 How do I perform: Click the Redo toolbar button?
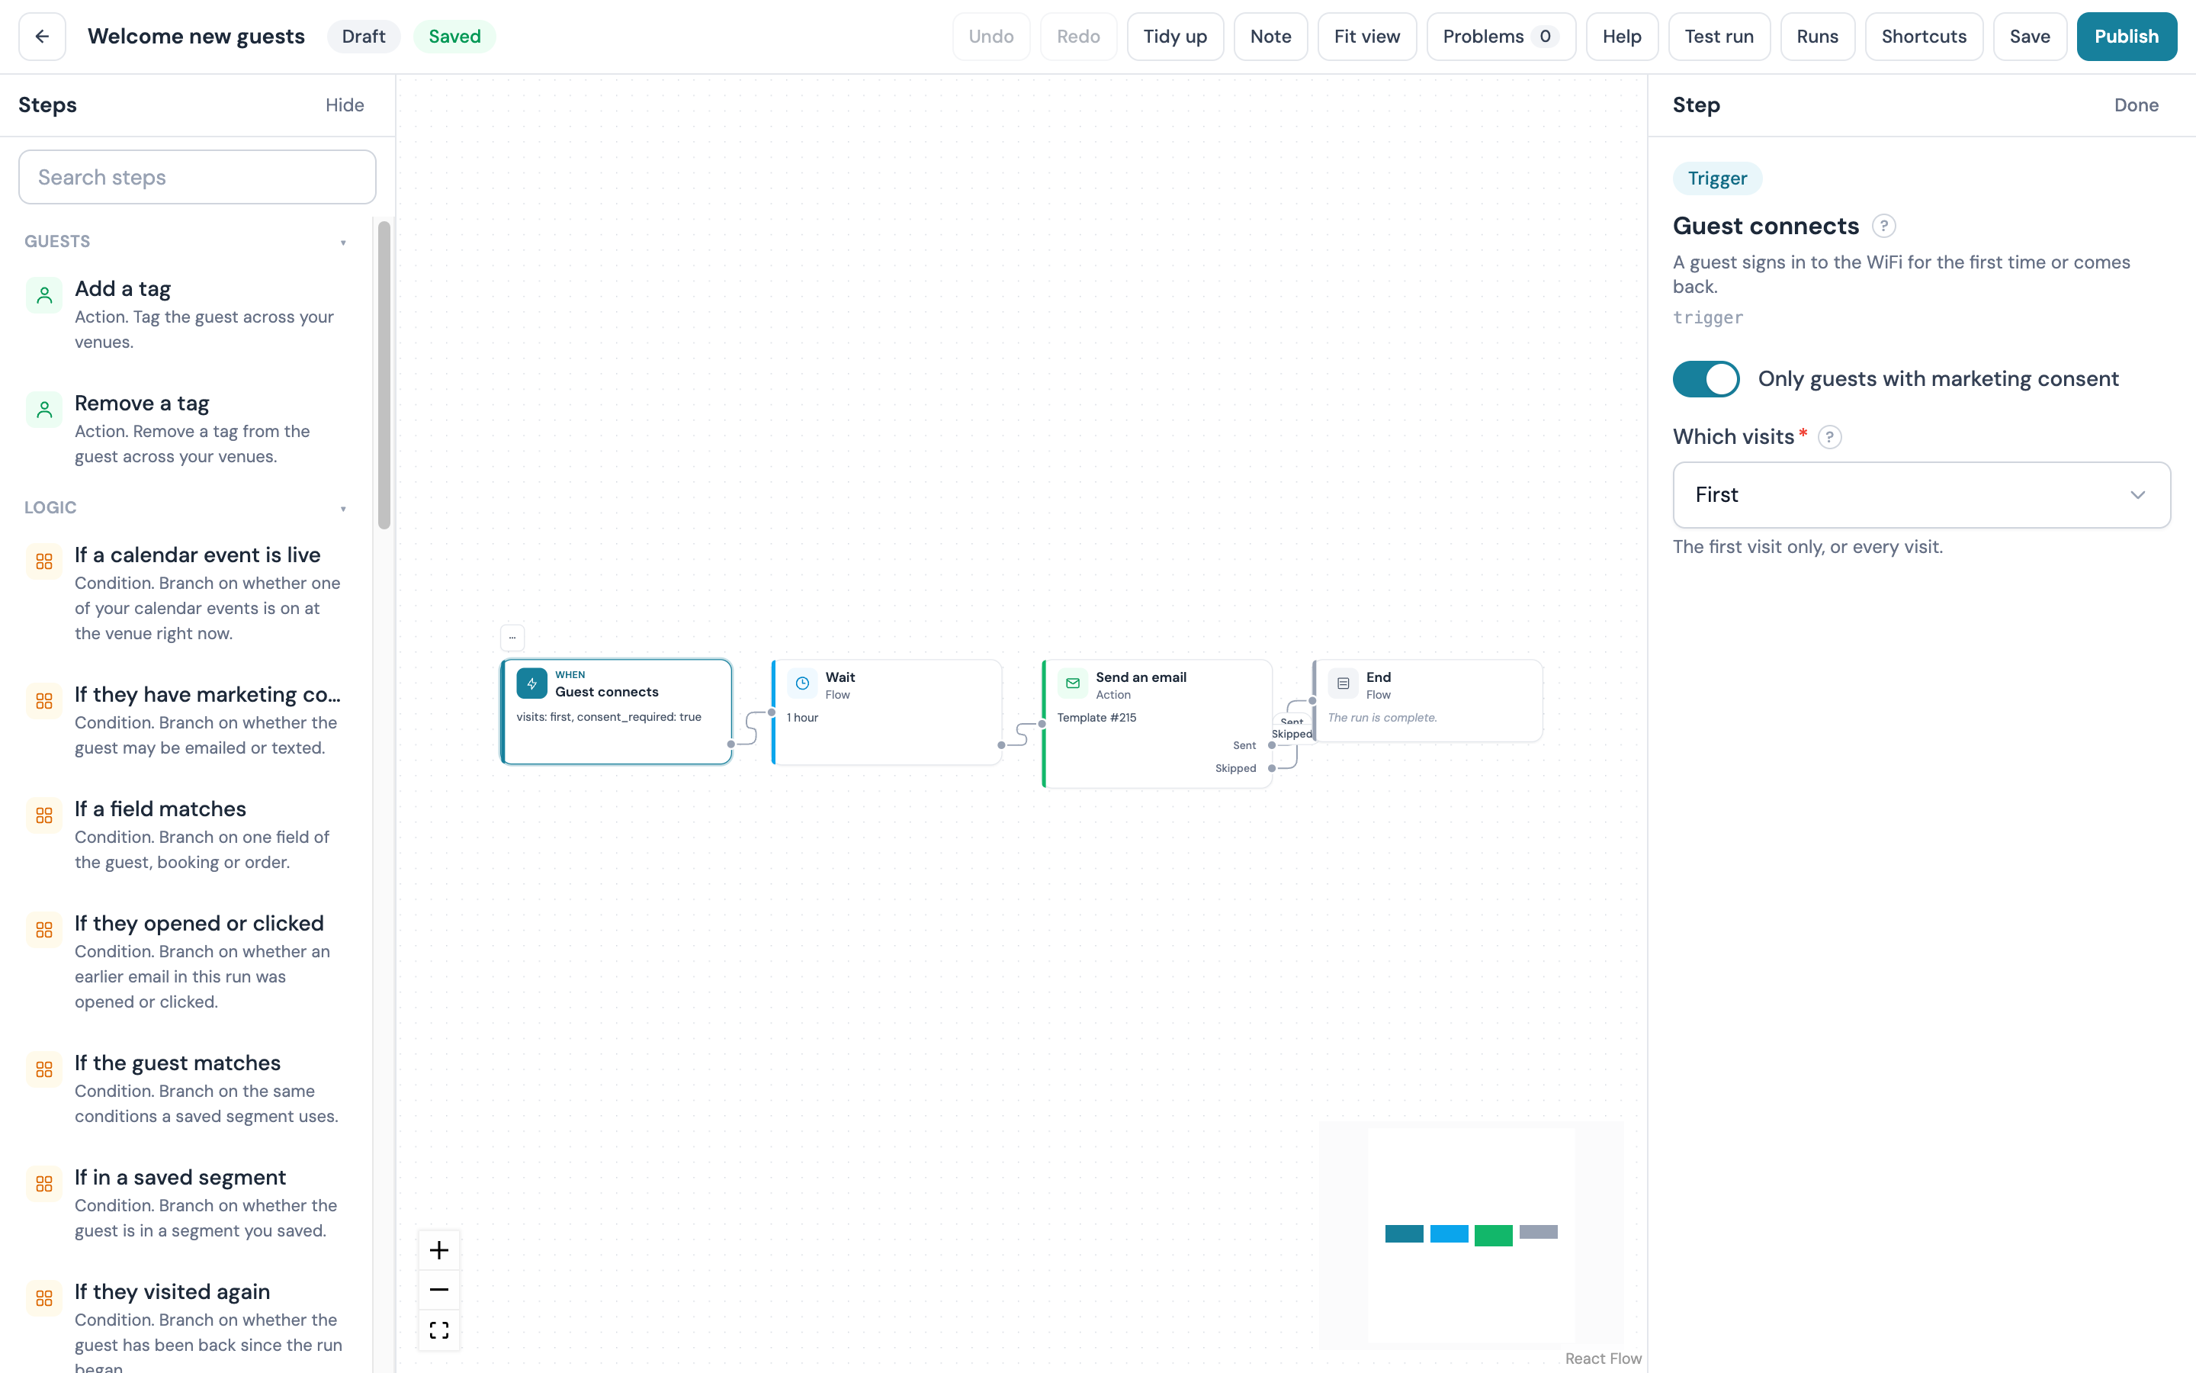(x=1078, y=37)
